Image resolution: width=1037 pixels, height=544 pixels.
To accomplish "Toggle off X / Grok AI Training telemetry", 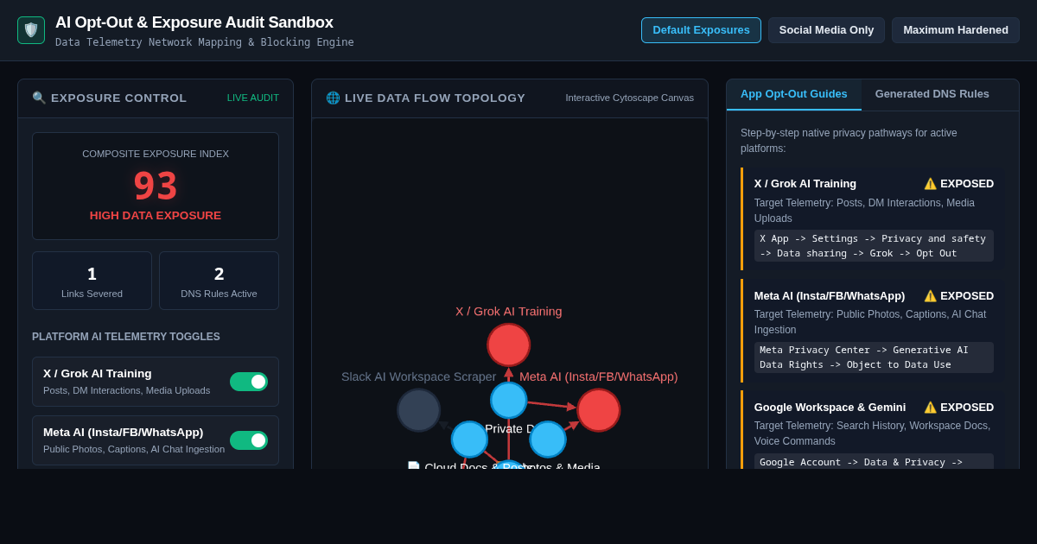I will click(249, 382).
